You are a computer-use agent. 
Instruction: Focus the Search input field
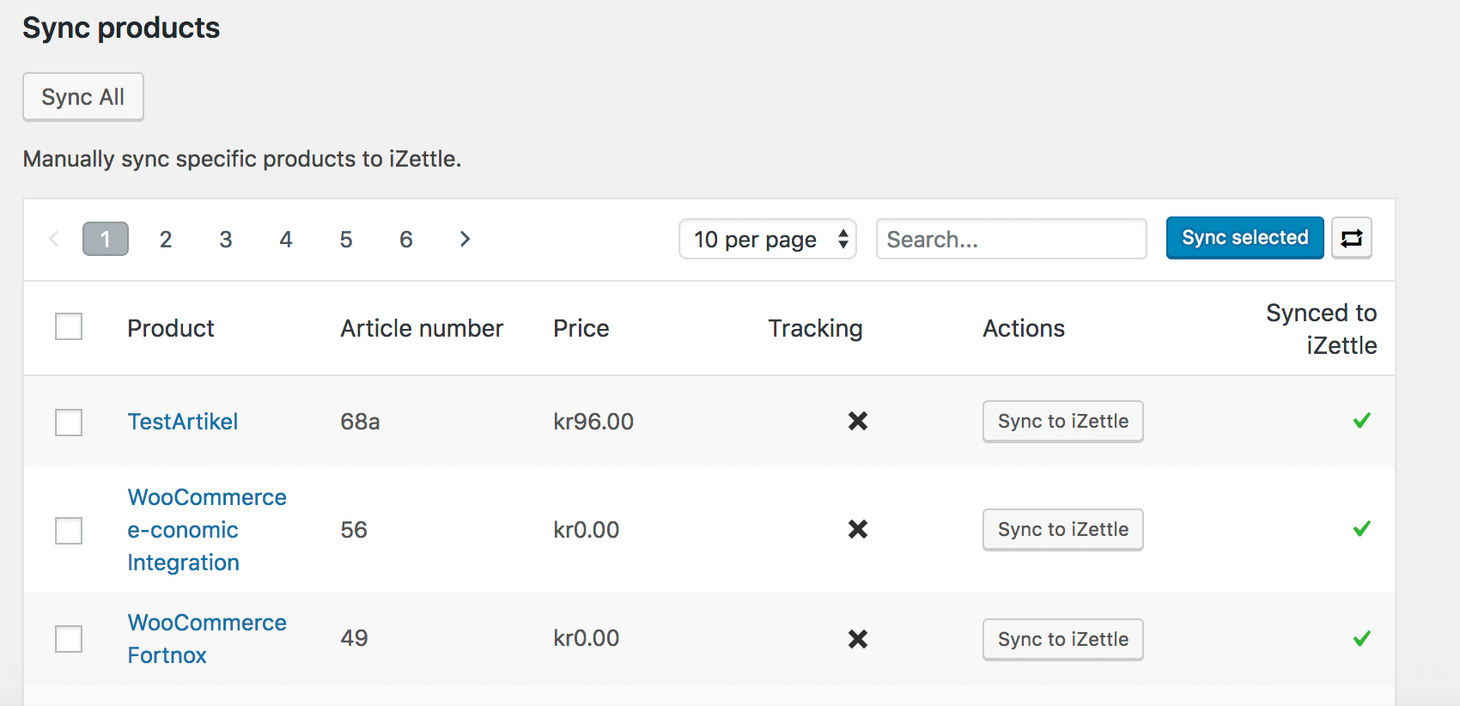1011,239
